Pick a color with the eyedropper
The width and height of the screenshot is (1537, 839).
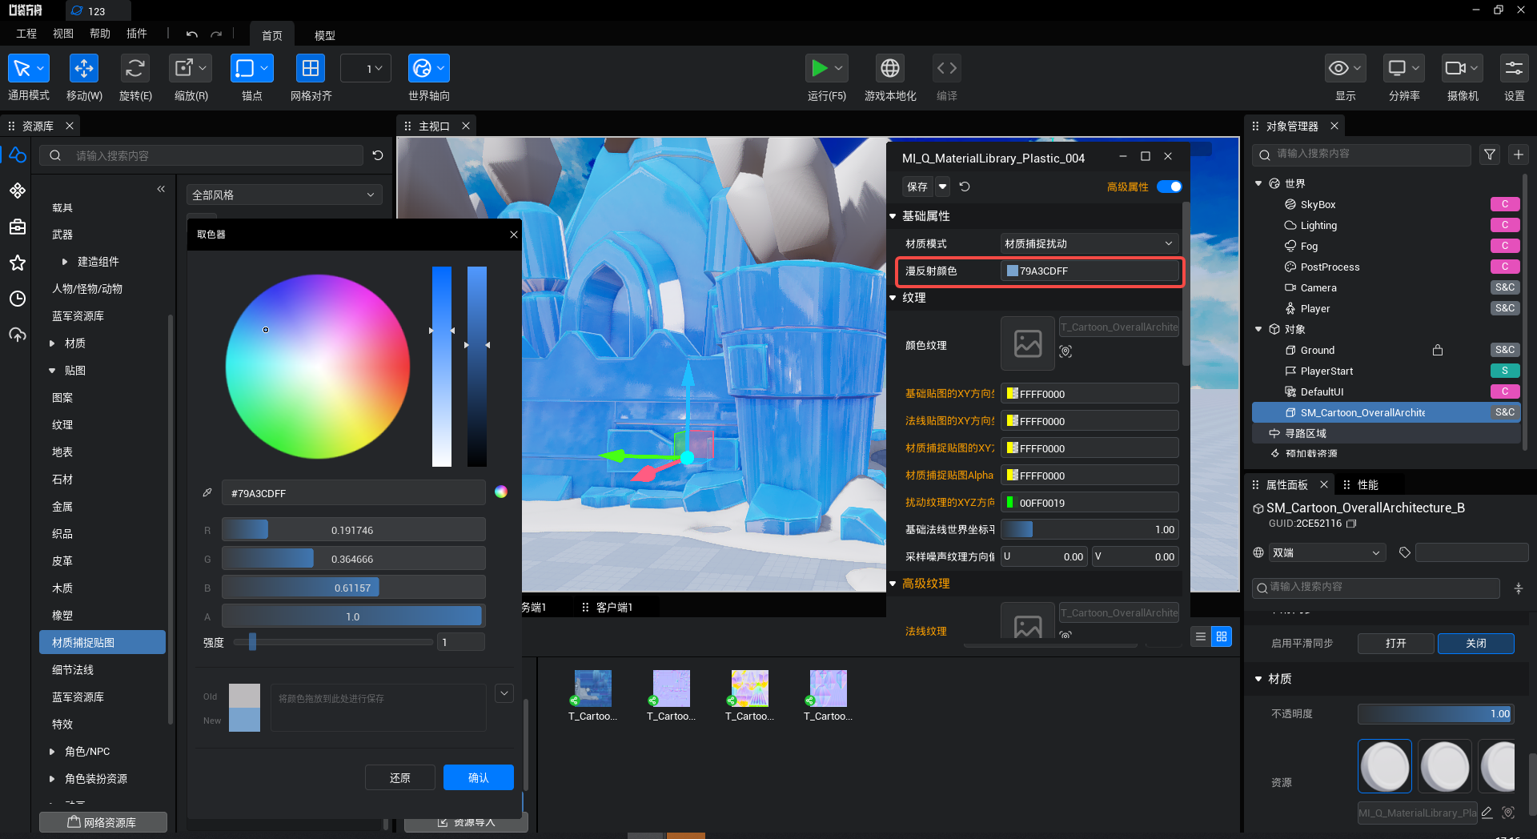pyautogui.click(x=207, y=492)
